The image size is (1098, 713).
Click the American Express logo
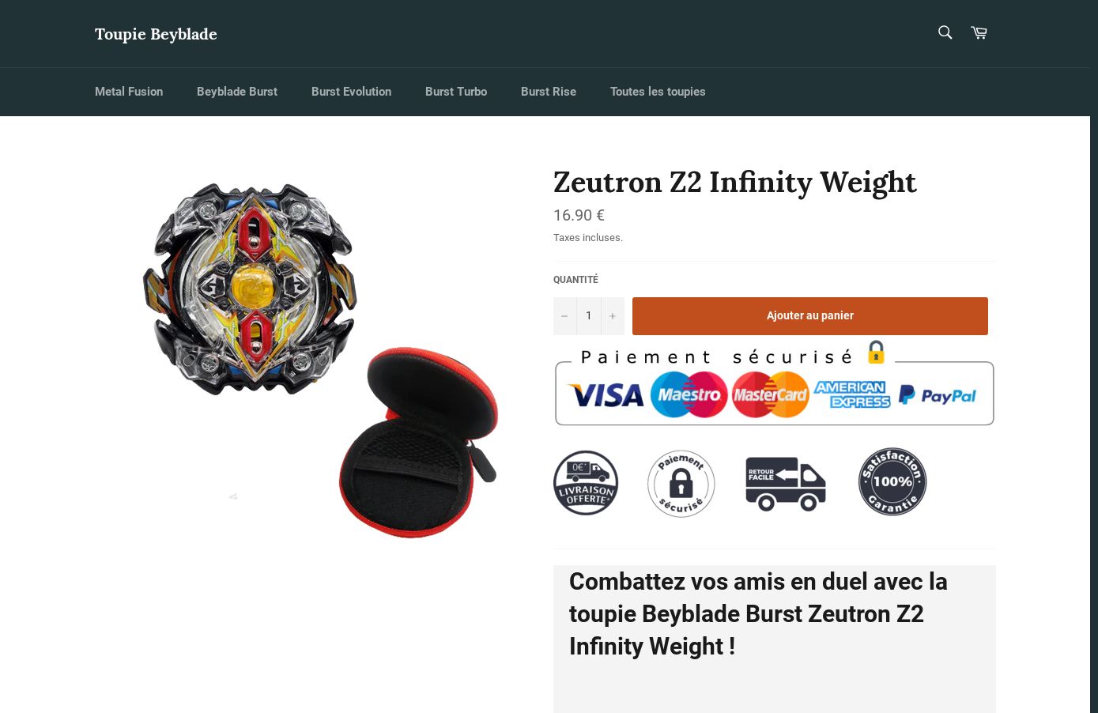tap(852, 394)
